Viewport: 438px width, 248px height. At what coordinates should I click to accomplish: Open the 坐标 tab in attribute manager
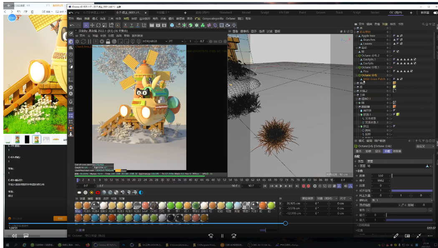point(368,151)
